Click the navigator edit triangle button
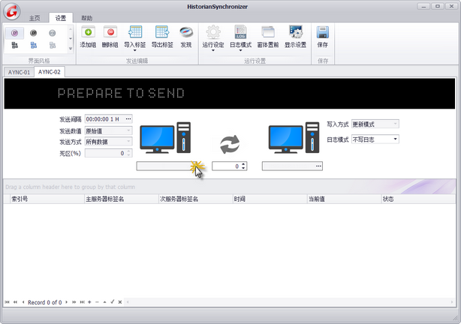The width and height of the screenshot is (461, 324). [104, 302]
